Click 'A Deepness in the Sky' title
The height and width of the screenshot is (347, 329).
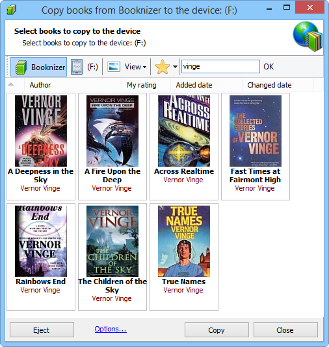40,176
